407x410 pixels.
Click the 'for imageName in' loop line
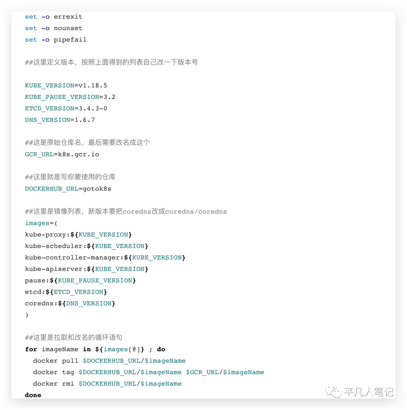pyautogui.click(x=95, y=349)
